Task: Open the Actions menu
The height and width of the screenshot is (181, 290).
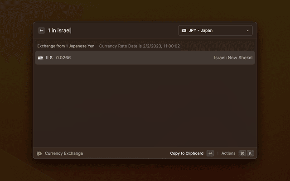Action: pyautogui.click(x=228, y=153)
